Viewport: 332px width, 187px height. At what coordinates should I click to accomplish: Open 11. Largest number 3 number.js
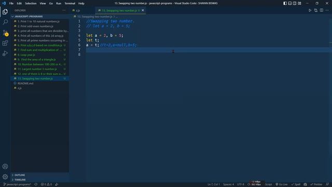tap(39, 69)
